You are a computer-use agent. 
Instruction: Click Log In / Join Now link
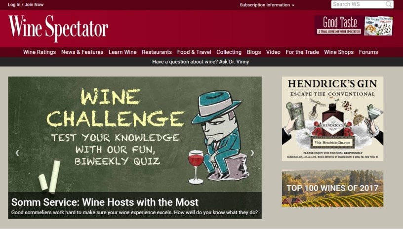point(26,4)
